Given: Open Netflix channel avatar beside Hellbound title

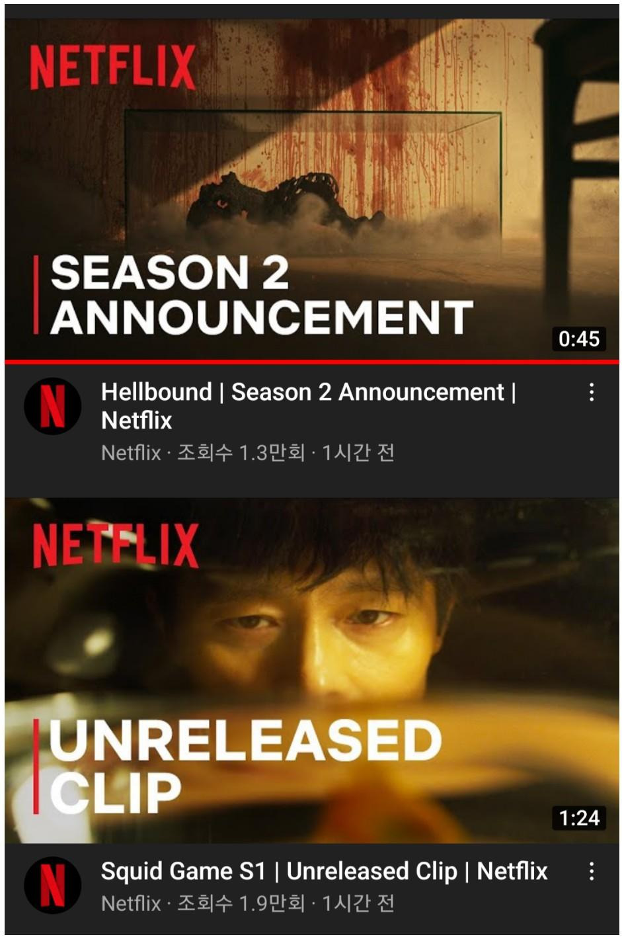Looking at the screenshot, I should tap(52, 406).
